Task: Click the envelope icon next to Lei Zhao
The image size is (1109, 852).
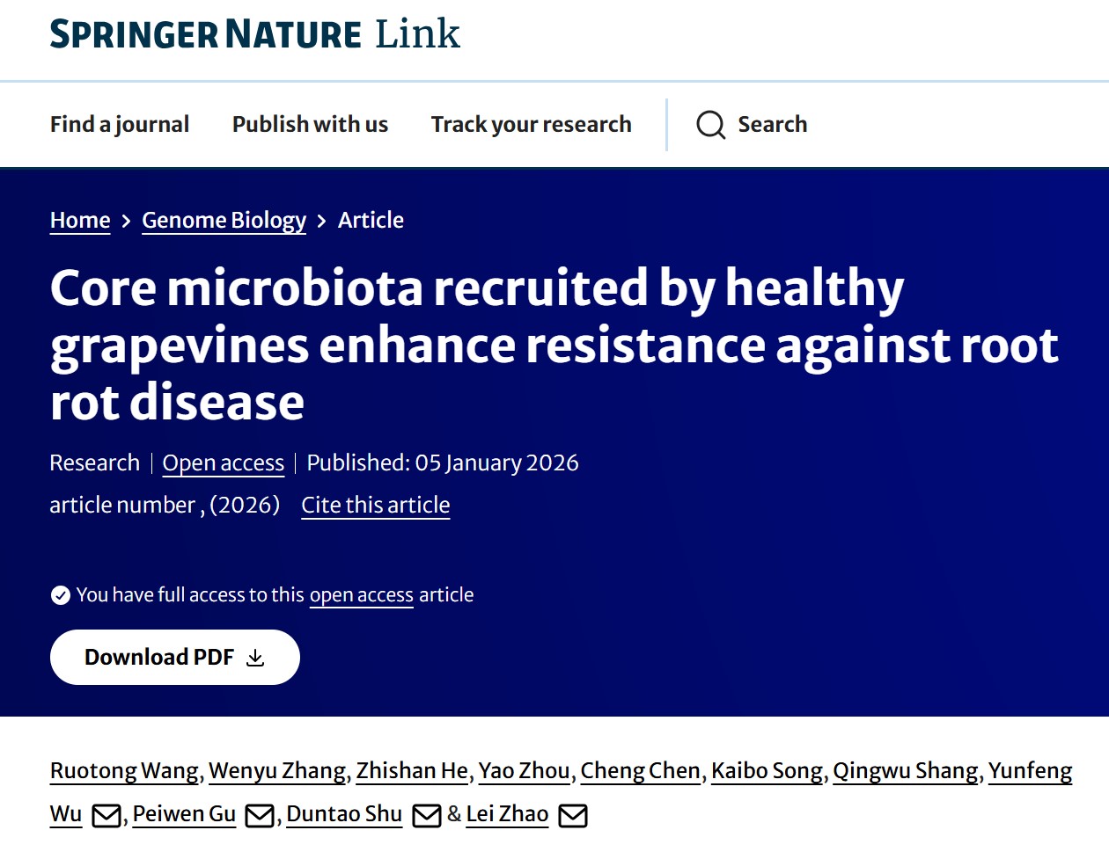Action: tap(573, 816)
